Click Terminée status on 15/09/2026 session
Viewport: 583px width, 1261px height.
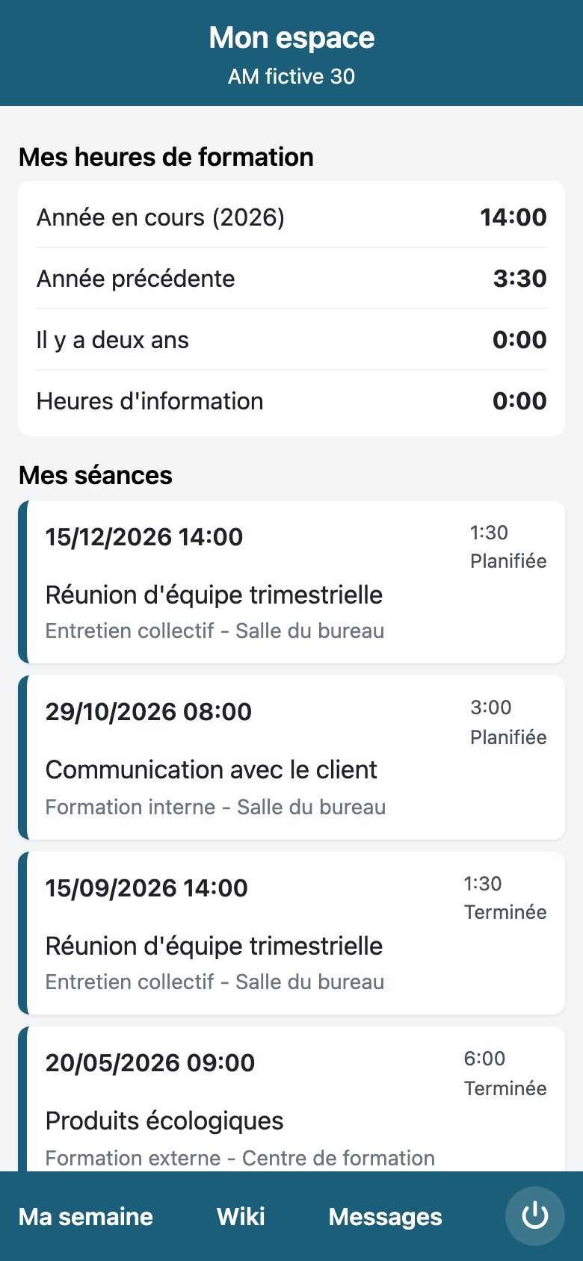coord(505,912)
